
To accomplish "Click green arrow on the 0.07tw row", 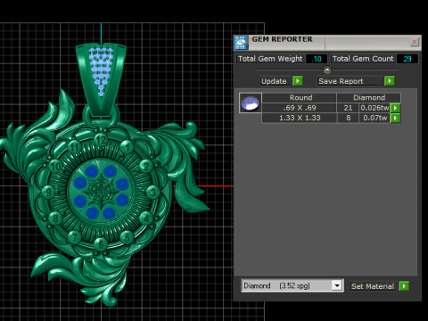I will point(395,118).
